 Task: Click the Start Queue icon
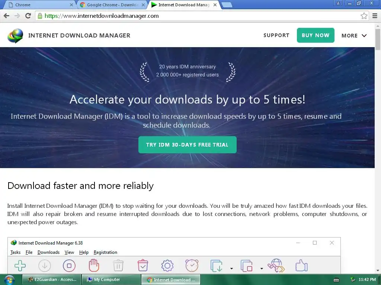click(216, 266)
